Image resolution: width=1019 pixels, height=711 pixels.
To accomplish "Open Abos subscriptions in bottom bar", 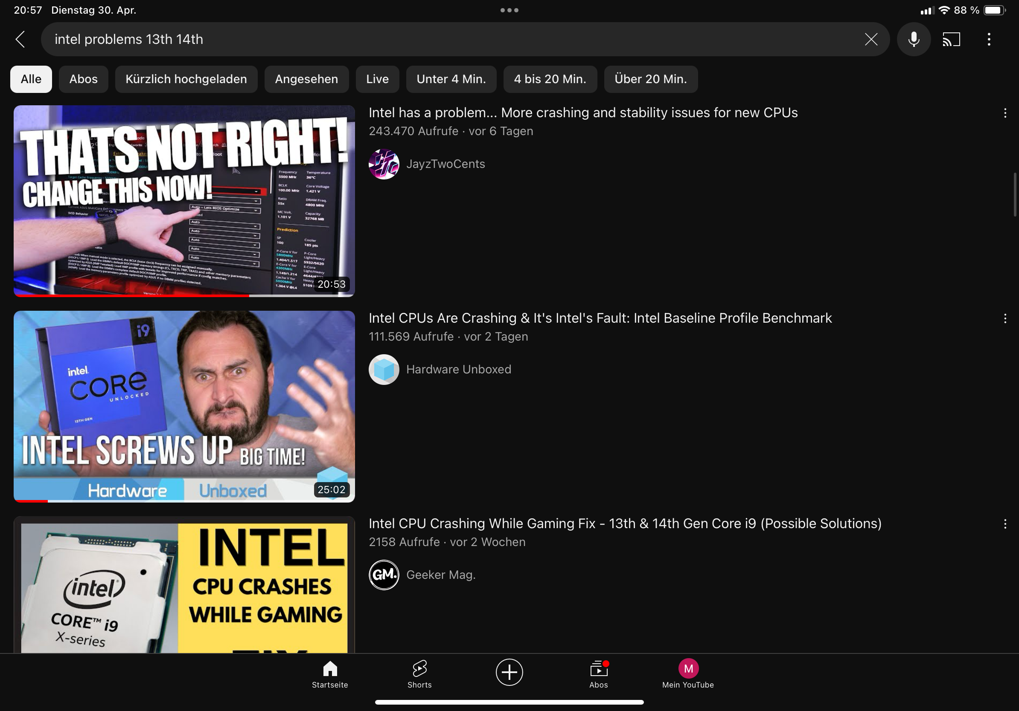I will pos(598,675).
